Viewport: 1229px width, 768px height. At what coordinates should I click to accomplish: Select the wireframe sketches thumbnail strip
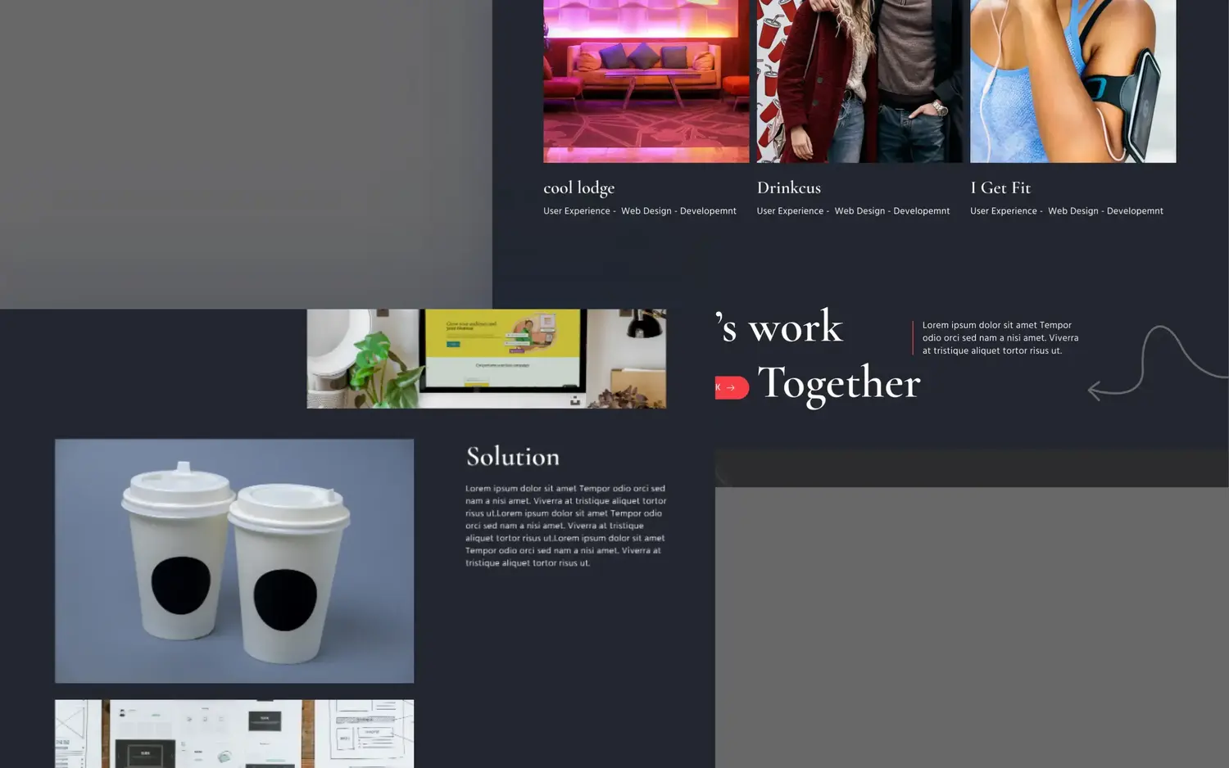234,733
